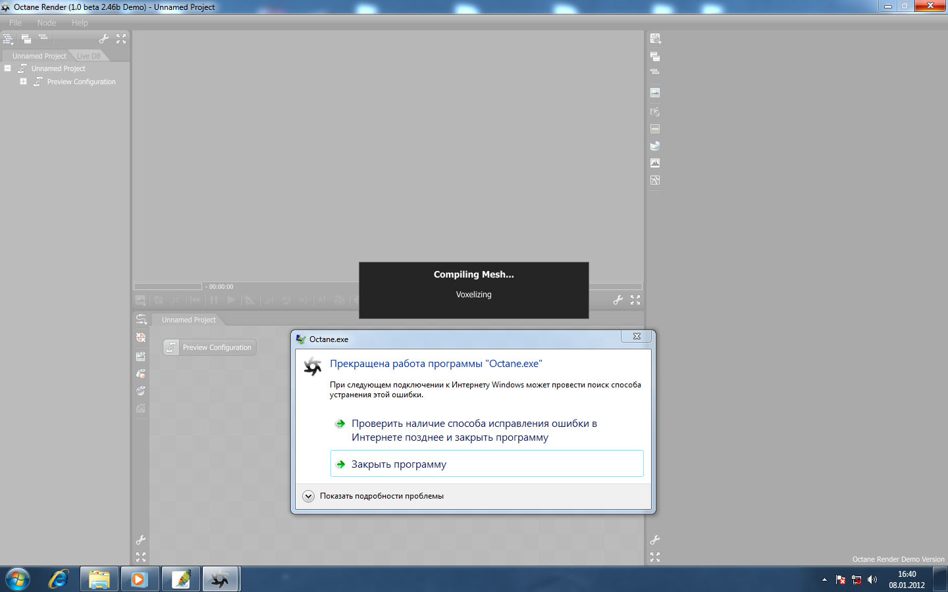Open right panel wrench settings at bottom

[x=655, y=540]
